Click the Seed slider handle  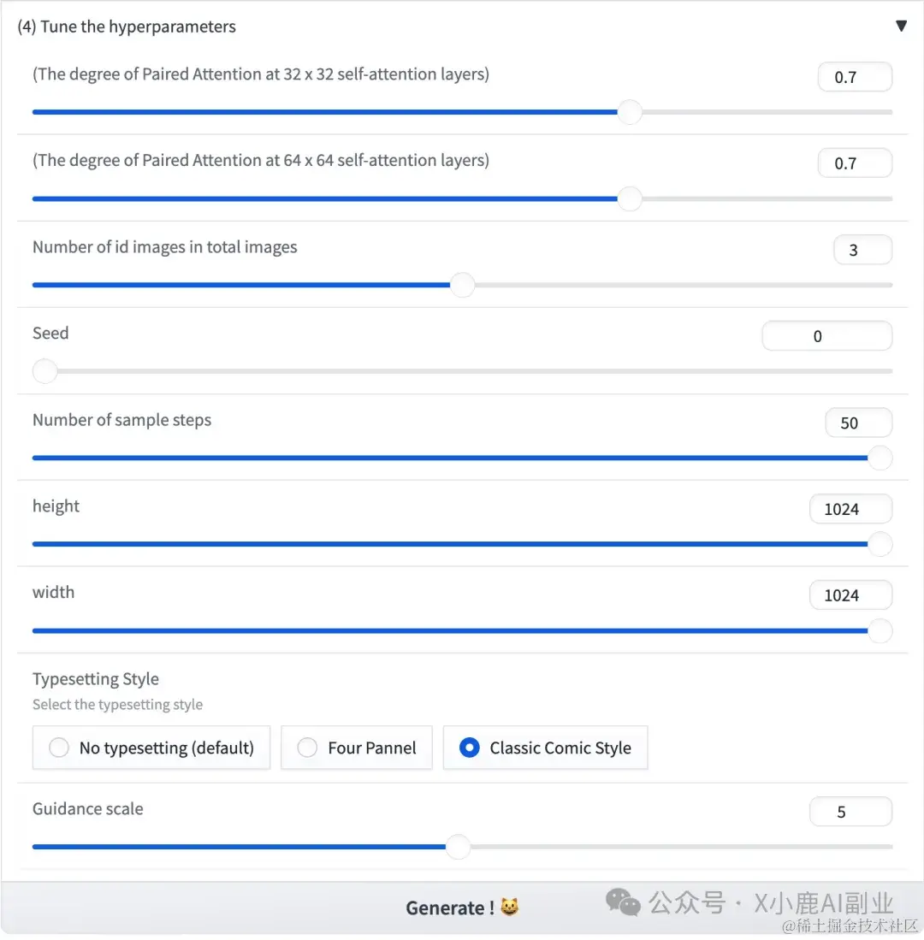click(x=44, y=371)
